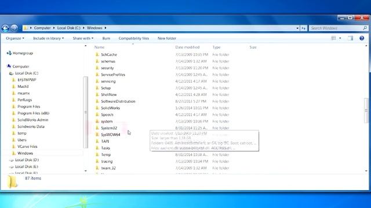This screenshot has width=371, height=208.
Task: Select the twain_32 folder name
Action: (108, 168)
